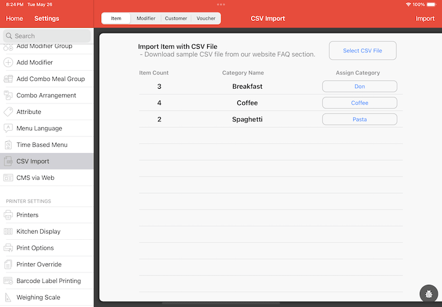Open Menu Language setting
This screenshot has width=442, height=307.
coord(47,128)
